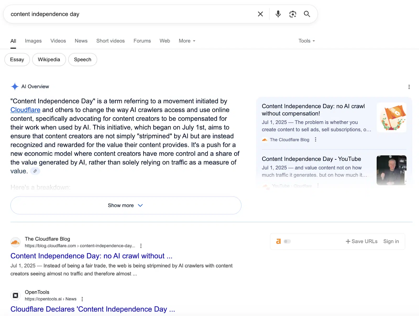Image resolution: width=419 pixels, height=316 pixels.
Task: Click the Sign in link
Action: pyautogui.click(x=391, y=241)
